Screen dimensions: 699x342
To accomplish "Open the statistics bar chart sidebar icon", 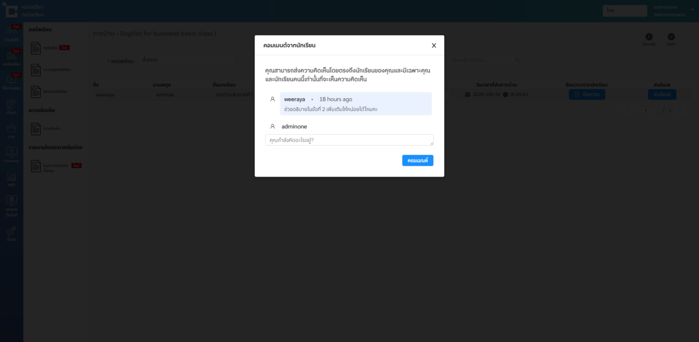I will (11, 177).
